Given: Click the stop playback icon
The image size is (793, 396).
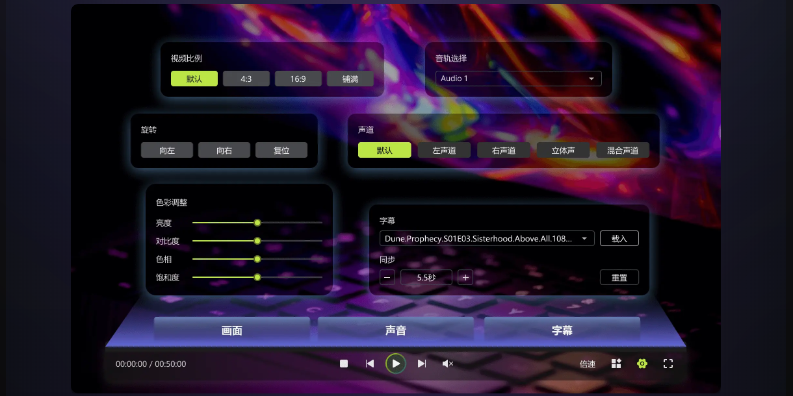Looking at the screenshot, I should (x=344, y=364).
